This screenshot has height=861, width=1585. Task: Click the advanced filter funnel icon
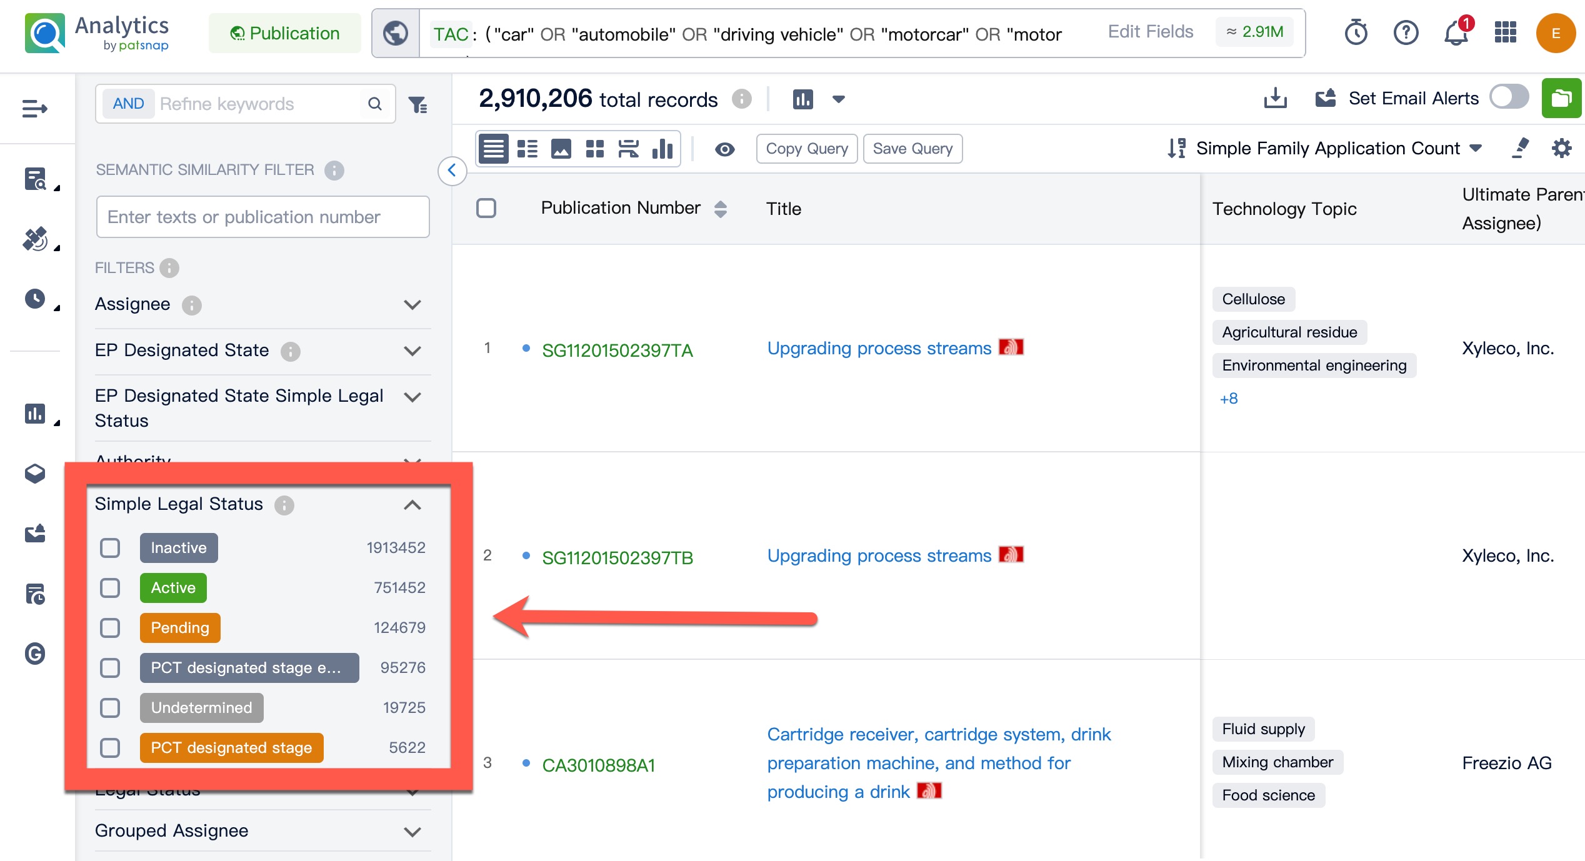(417, 104)
